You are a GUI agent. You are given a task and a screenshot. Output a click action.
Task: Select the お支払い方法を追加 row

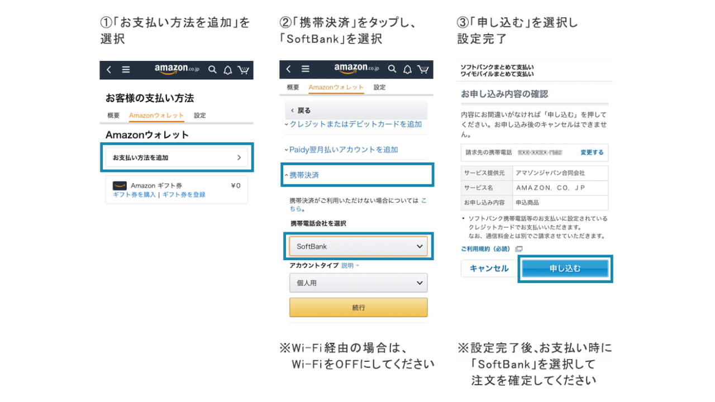(177, 157)
